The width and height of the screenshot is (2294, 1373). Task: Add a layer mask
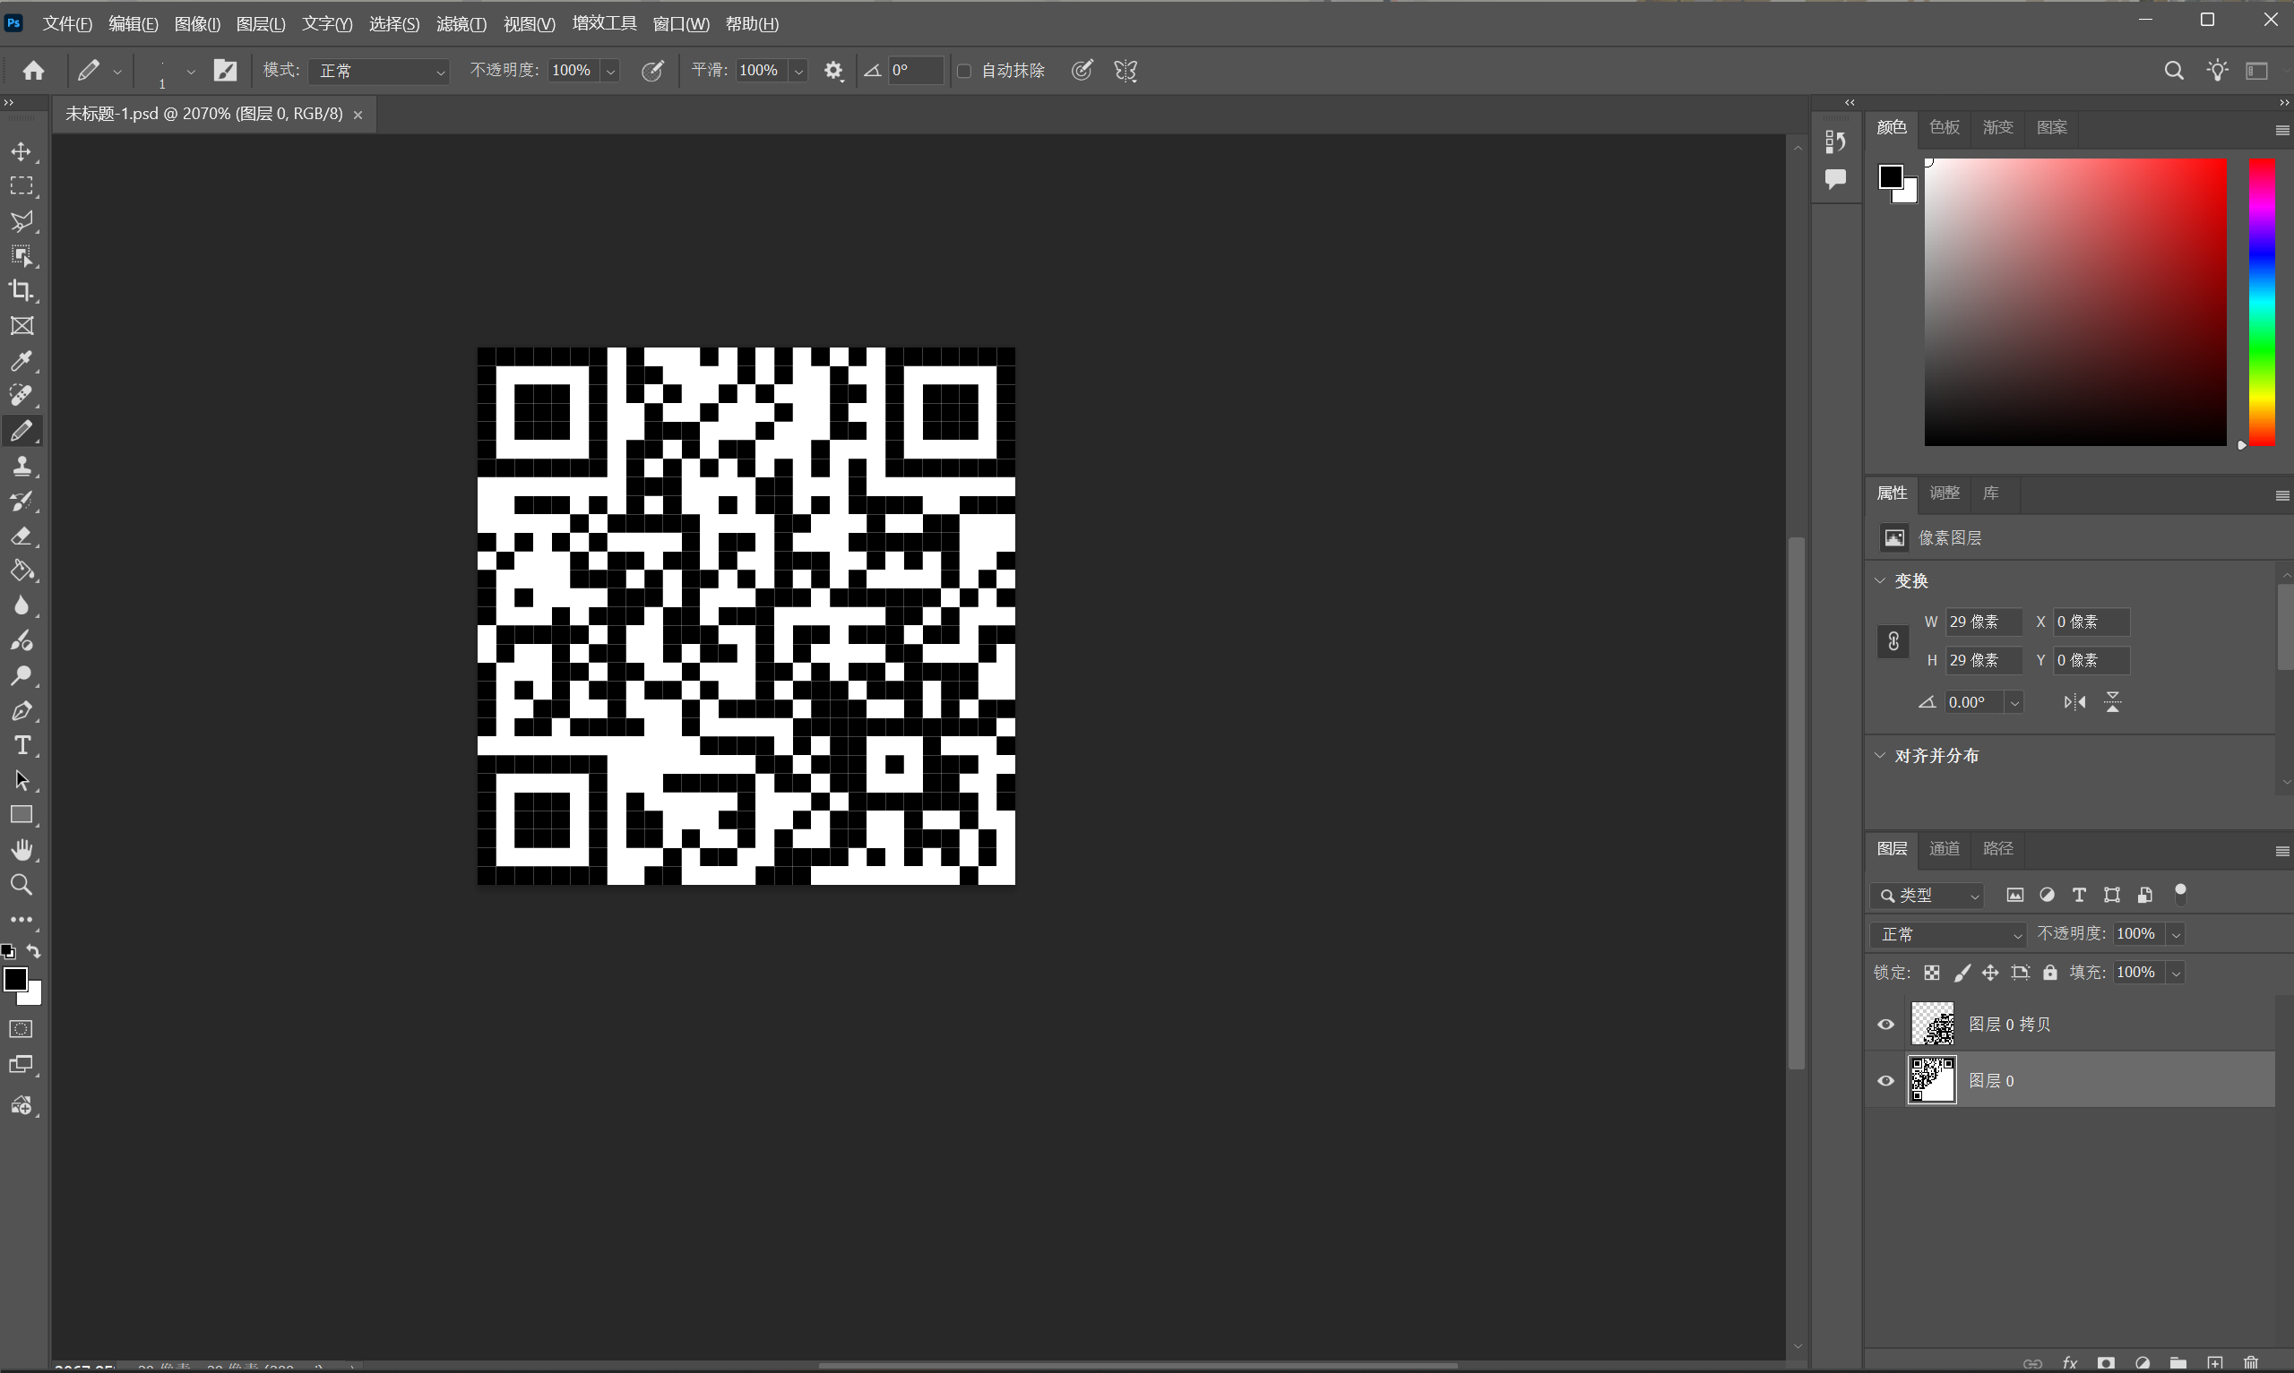click(x=2106, y=1363)
